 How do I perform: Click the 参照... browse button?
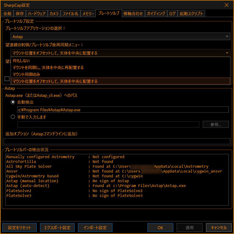tap(216, 124)
